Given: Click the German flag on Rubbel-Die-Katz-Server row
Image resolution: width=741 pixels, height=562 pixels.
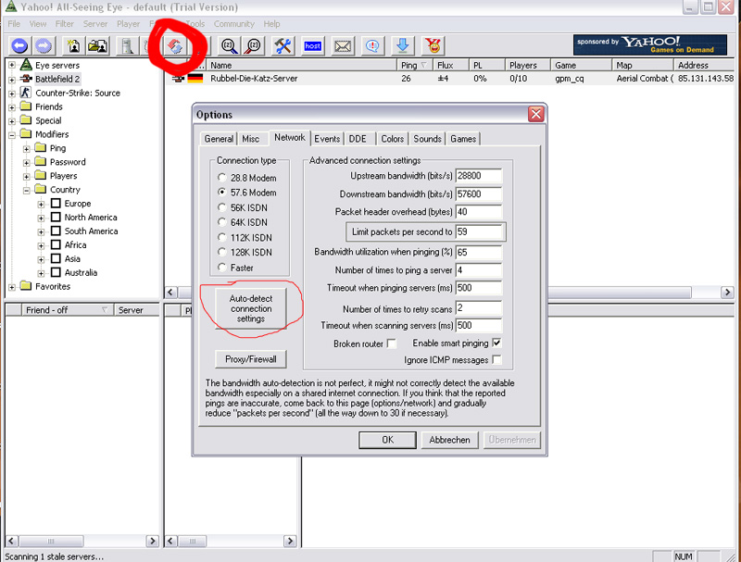Looking at the screenshot, I should [195, 79].
